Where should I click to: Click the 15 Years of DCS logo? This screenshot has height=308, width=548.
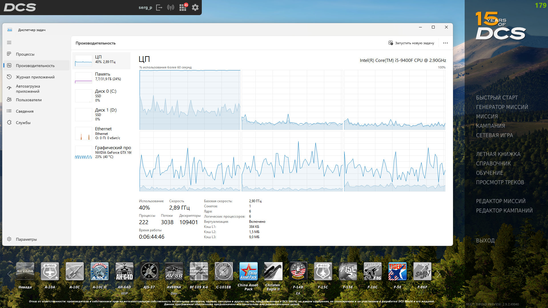coord(501,25)
